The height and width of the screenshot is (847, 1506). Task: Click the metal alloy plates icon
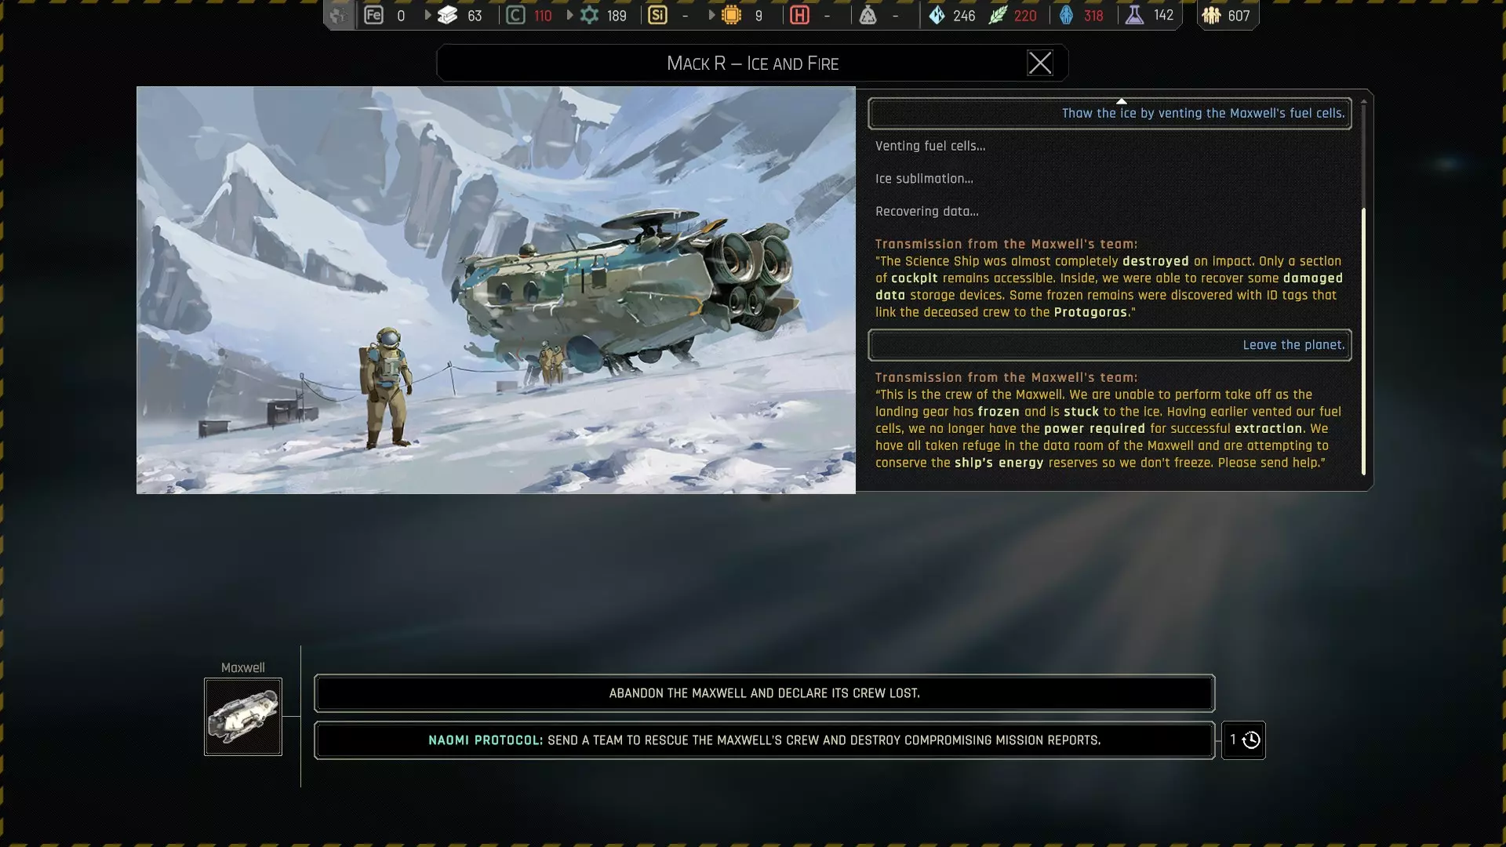pos(447,15)
